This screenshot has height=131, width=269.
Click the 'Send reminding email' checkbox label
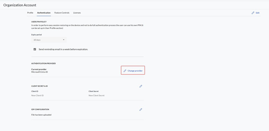tap(63, 49)
